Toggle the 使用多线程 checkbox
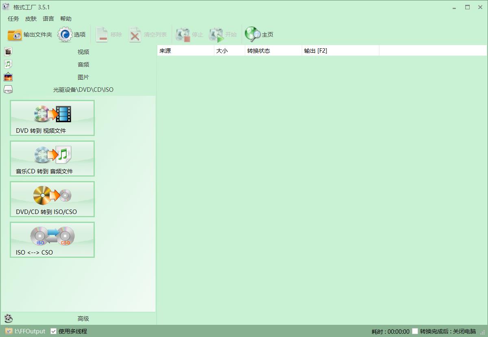This screenshot has width=488, height=337. [53, 331]
